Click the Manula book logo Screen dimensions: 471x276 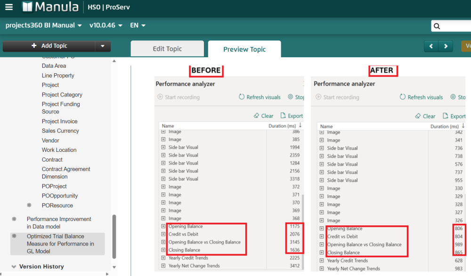tap(27, 7)
